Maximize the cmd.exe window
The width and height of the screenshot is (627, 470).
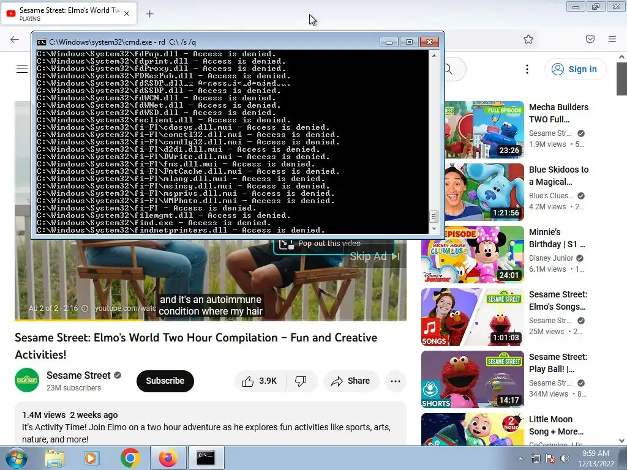(x=409, y=42)
